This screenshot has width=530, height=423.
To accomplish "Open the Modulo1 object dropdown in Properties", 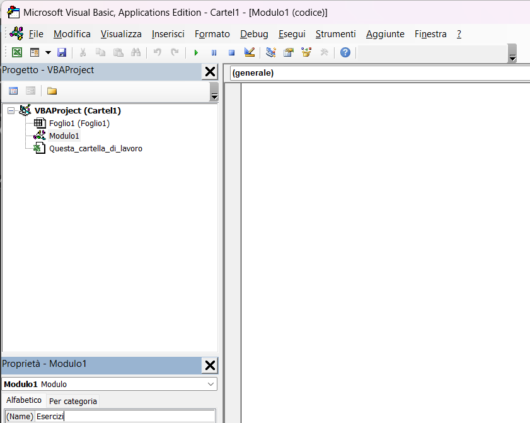I will point(210,384).
